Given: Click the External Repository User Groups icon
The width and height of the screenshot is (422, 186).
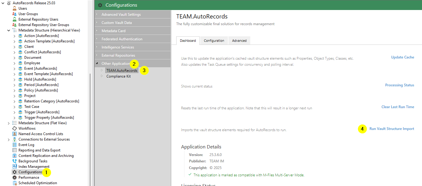Looking at the screenshot, I should point(15,25).
